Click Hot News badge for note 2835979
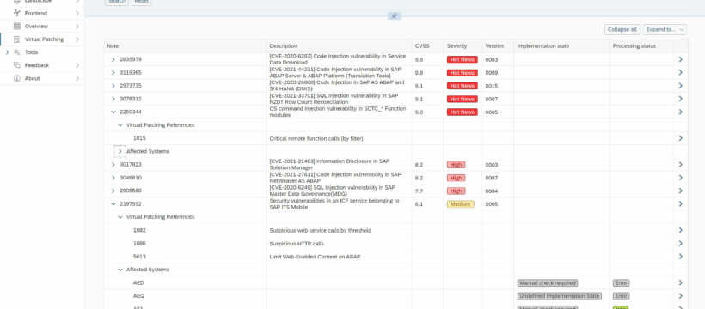Image resolution: width=705 pixels, height=309 pixels. click(x=463, y=60)
